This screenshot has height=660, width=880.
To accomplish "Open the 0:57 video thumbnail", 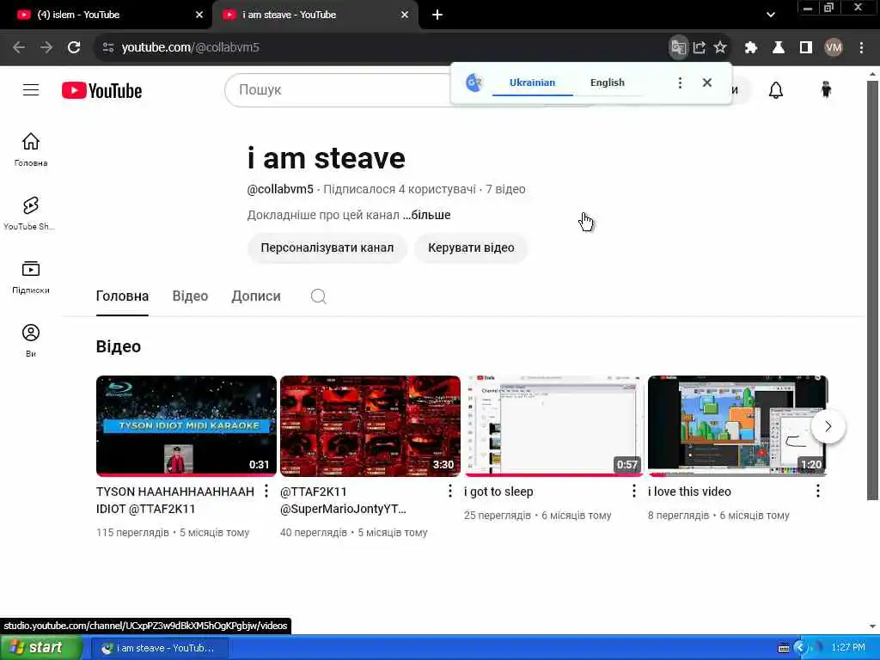I will coord(554,426).
